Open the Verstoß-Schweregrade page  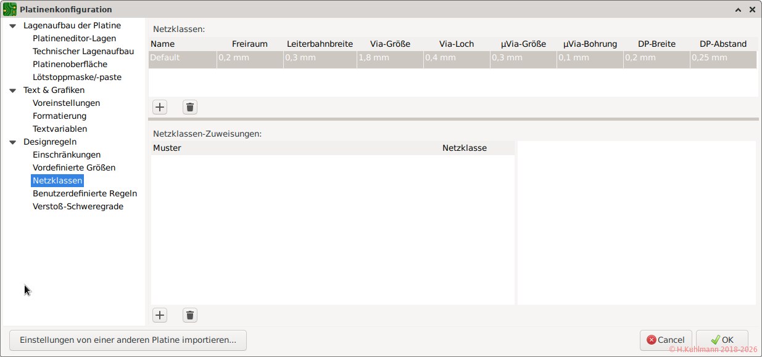[78, 206]
